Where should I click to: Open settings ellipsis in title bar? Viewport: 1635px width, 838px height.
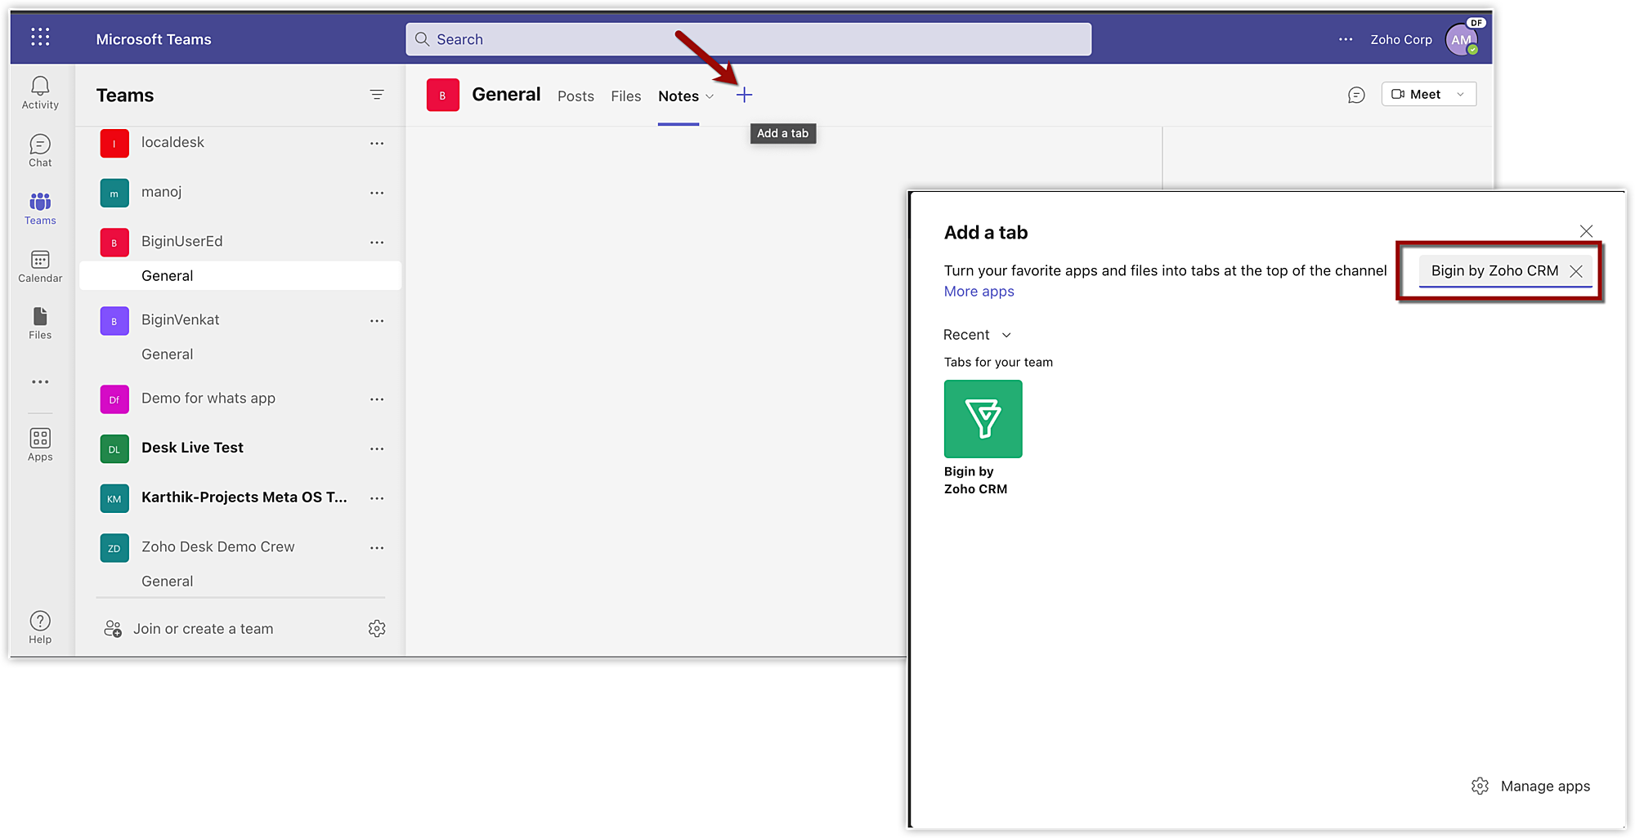point(1346,39)
